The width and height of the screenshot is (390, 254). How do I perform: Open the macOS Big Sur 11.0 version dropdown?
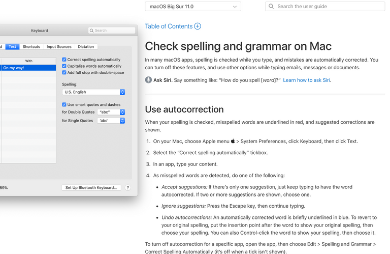(x=193, y=7)
